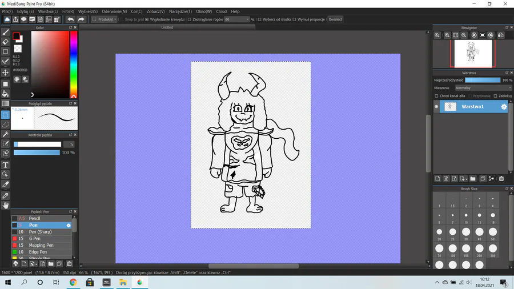This screenshot has width=514, height=289.
Task: Enable Zaokrąglanie rogów checkbox
Action: pyautogui.click(x=189, y=19)
